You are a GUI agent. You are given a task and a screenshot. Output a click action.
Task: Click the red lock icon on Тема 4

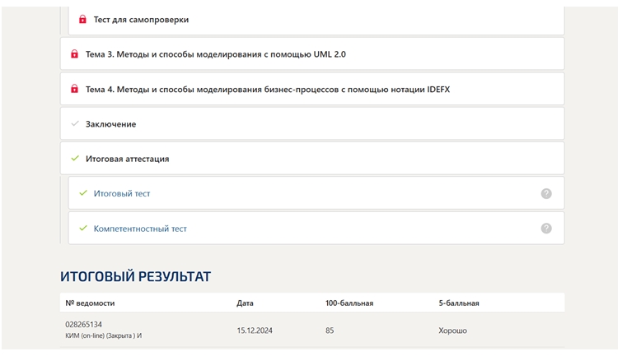point(74,89)
